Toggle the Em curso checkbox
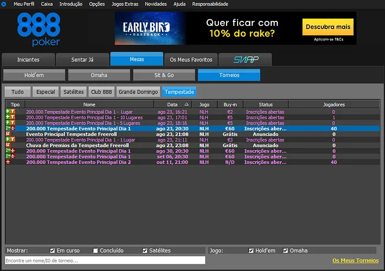 click(x=52, y=250)
